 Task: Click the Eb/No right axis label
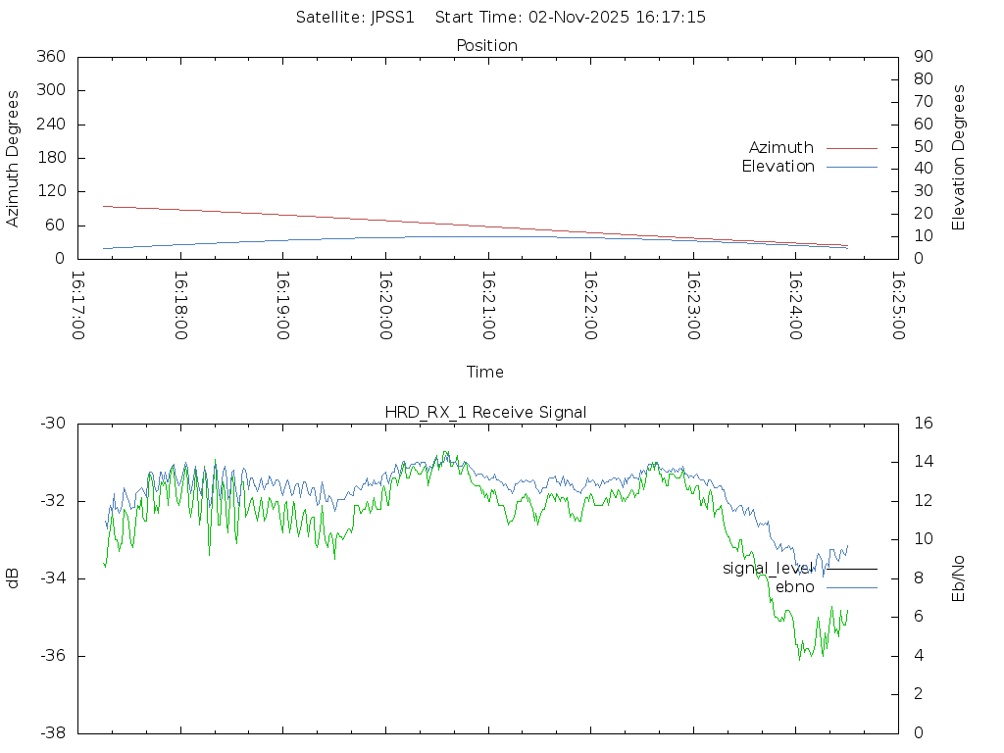tap(959, 578)
